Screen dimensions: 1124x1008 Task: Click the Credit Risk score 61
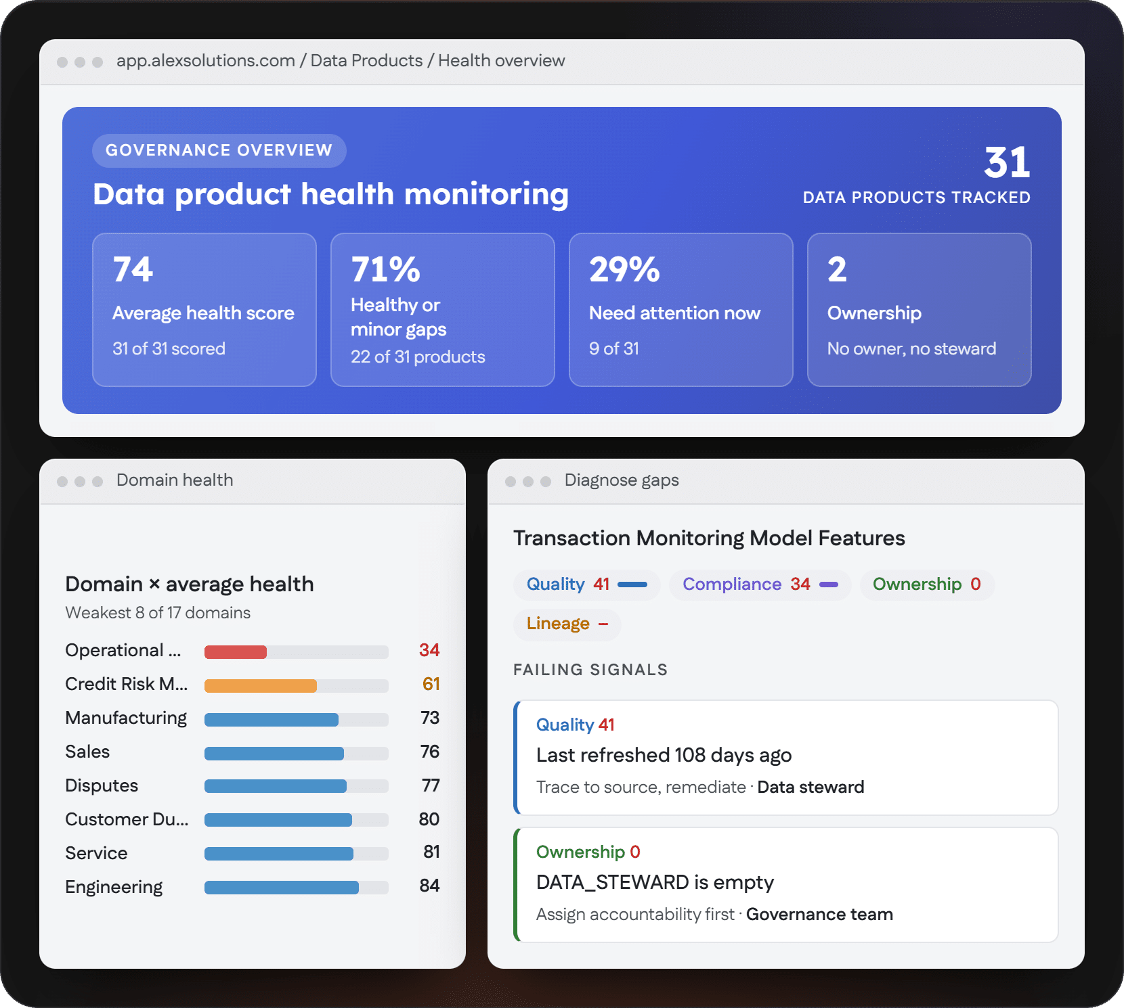click(x=431, y=684)
